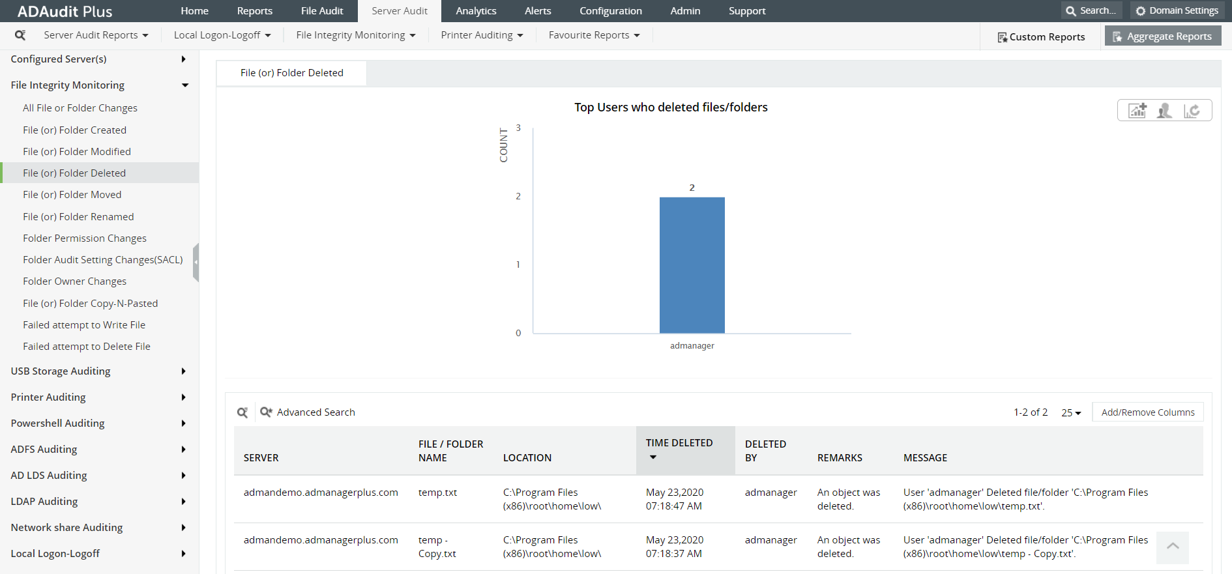Click the Add/Remove Columns button

point(1147,412)
